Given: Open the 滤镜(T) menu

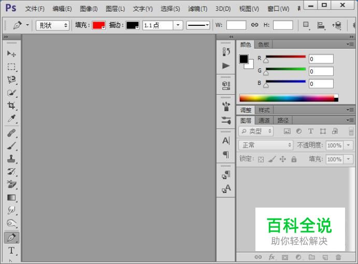Looking at the screenshot, I should (x=198, y=9).
